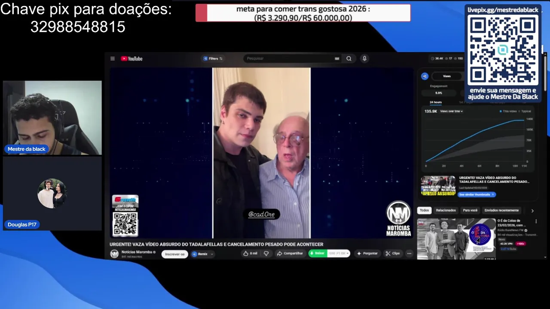Select the Views tab in stats panel

(447, 76)
